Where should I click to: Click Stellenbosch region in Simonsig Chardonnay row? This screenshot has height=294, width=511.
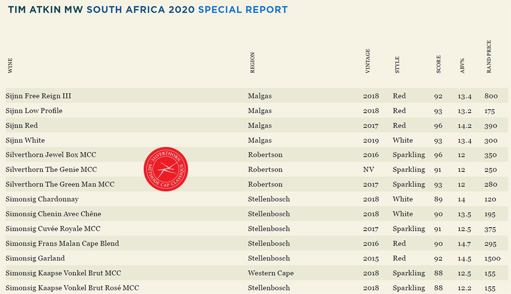[x=269, y=199]
